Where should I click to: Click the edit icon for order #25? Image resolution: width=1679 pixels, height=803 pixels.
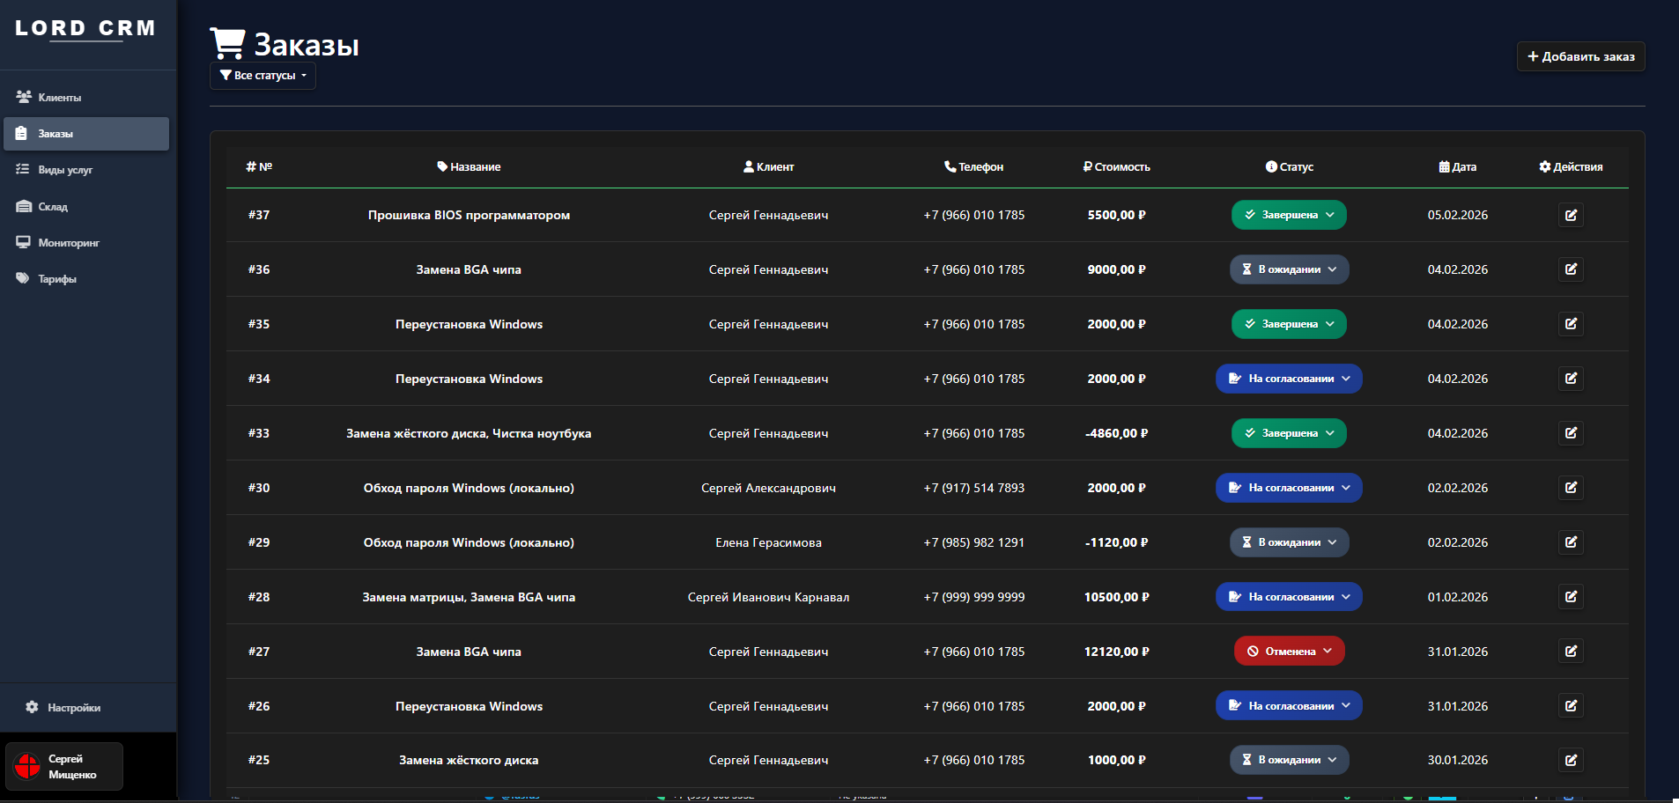point(1571,760)
